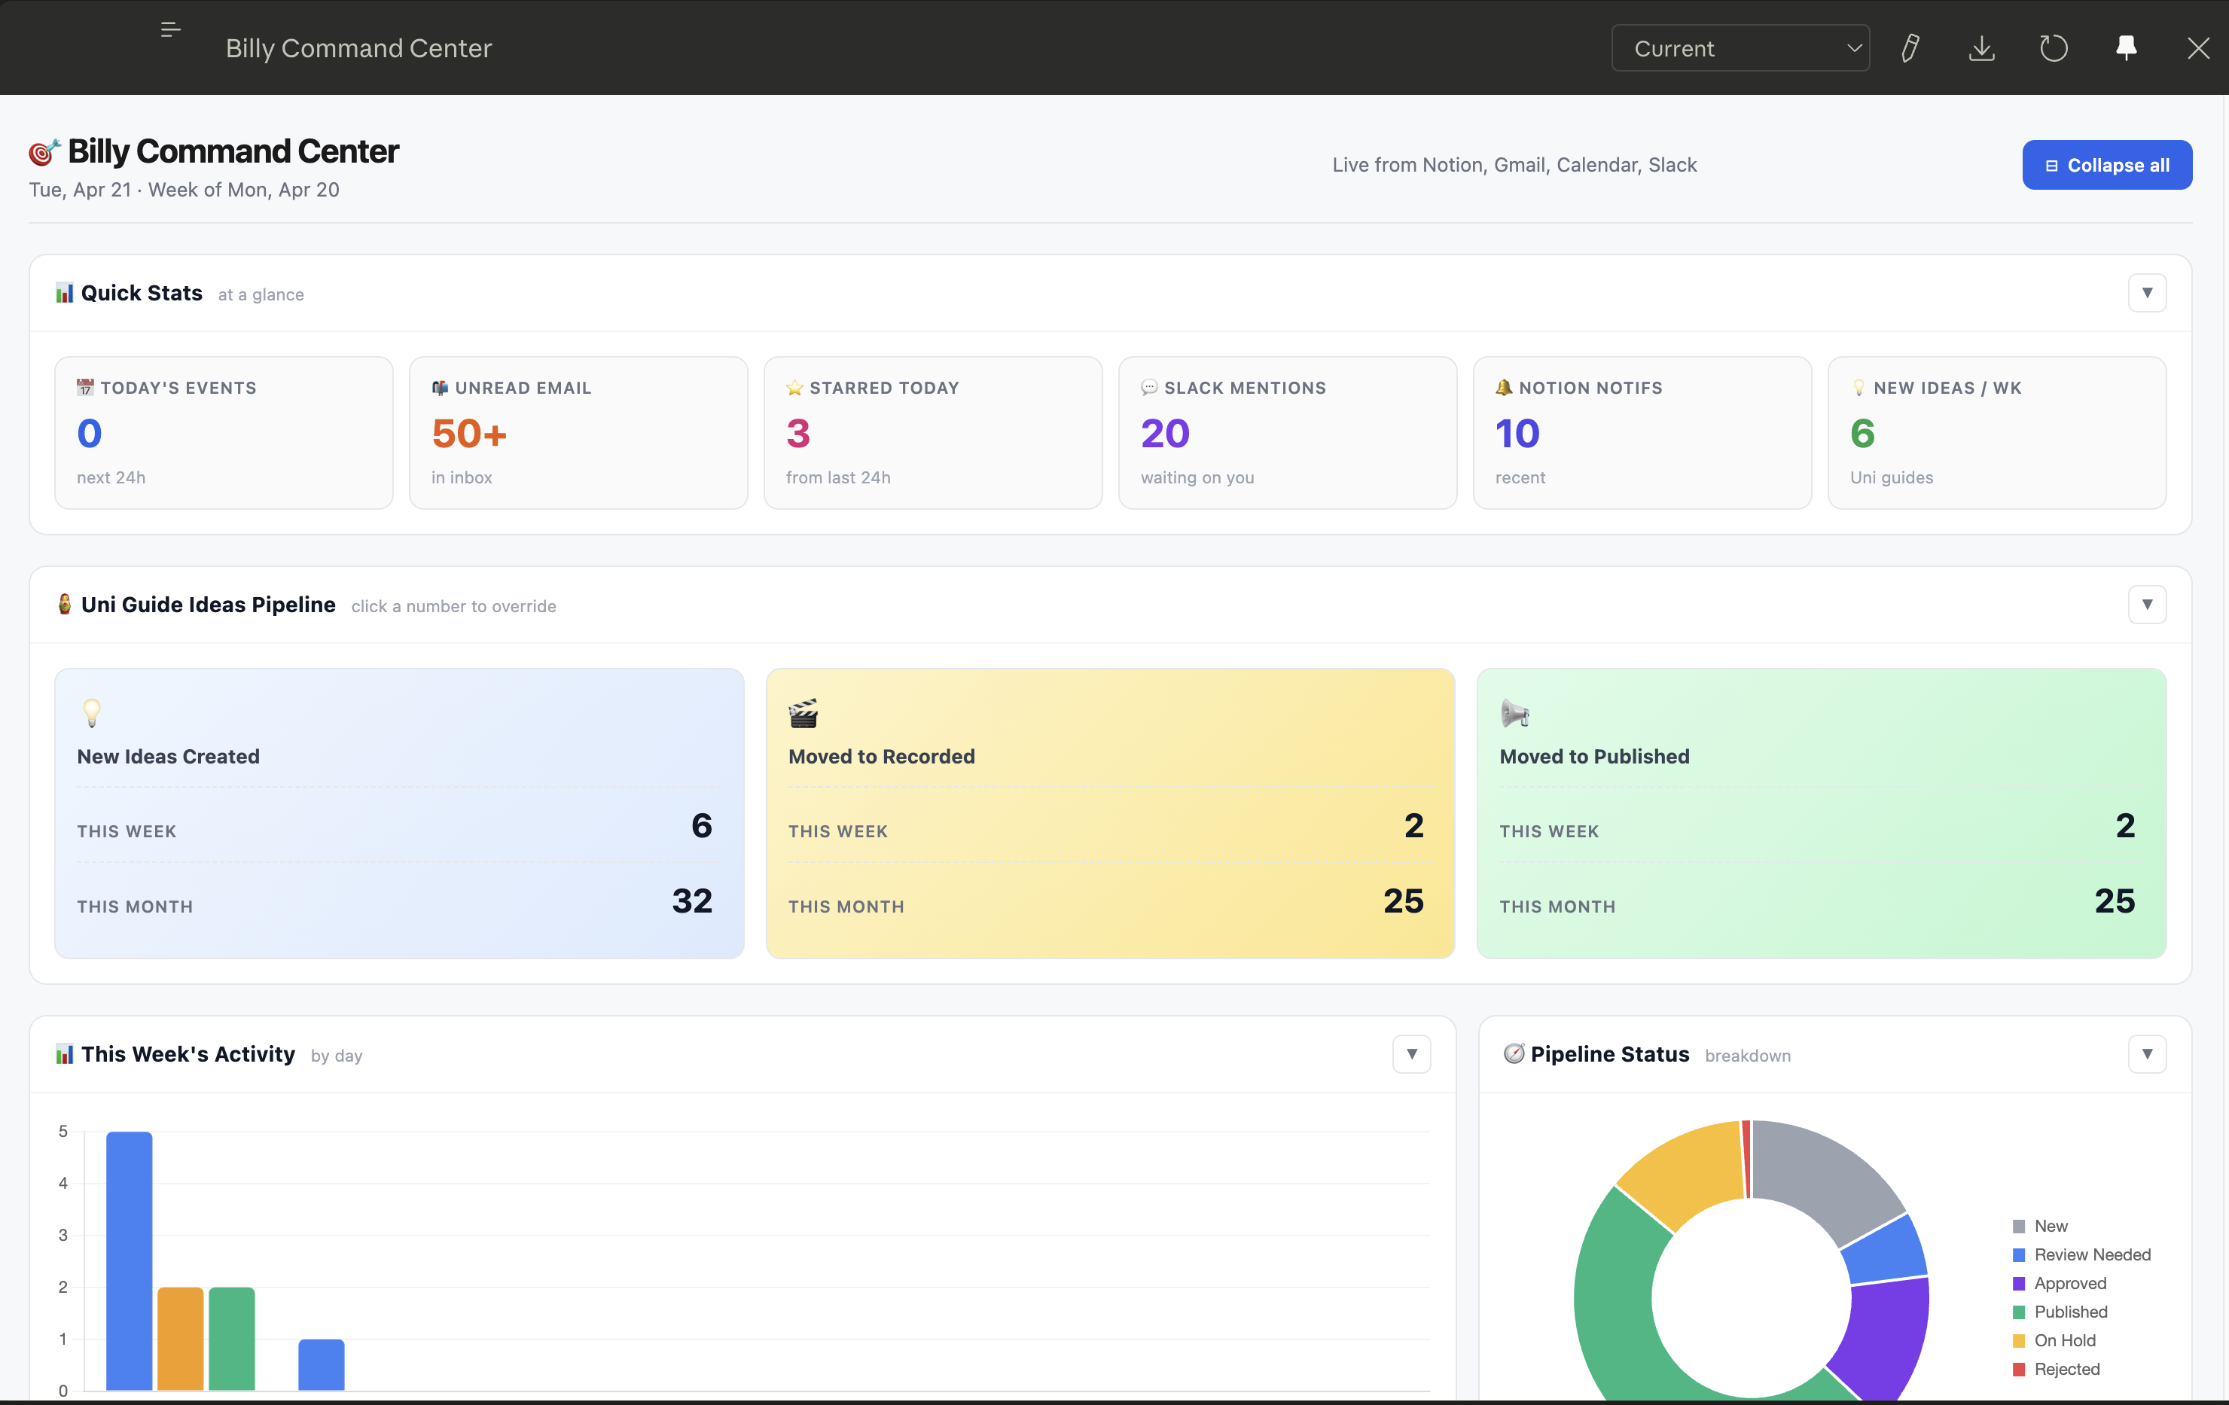This screenshot has height=1405, width=2229.
Task: Click the calendar icon in Today's Events
Action: click(85, 388)
